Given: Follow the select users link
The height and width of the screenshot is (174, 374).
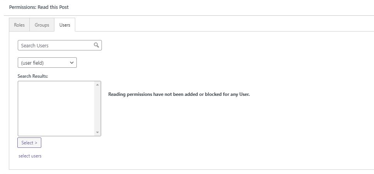Looking at the screenshot, I should (x=30, y=156).
